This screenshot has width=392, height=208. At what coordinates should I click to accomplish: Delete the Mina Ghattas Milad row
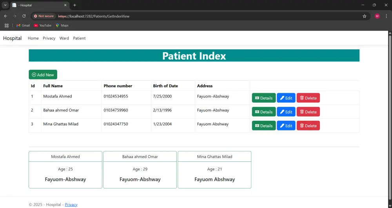tap(308, 126)
